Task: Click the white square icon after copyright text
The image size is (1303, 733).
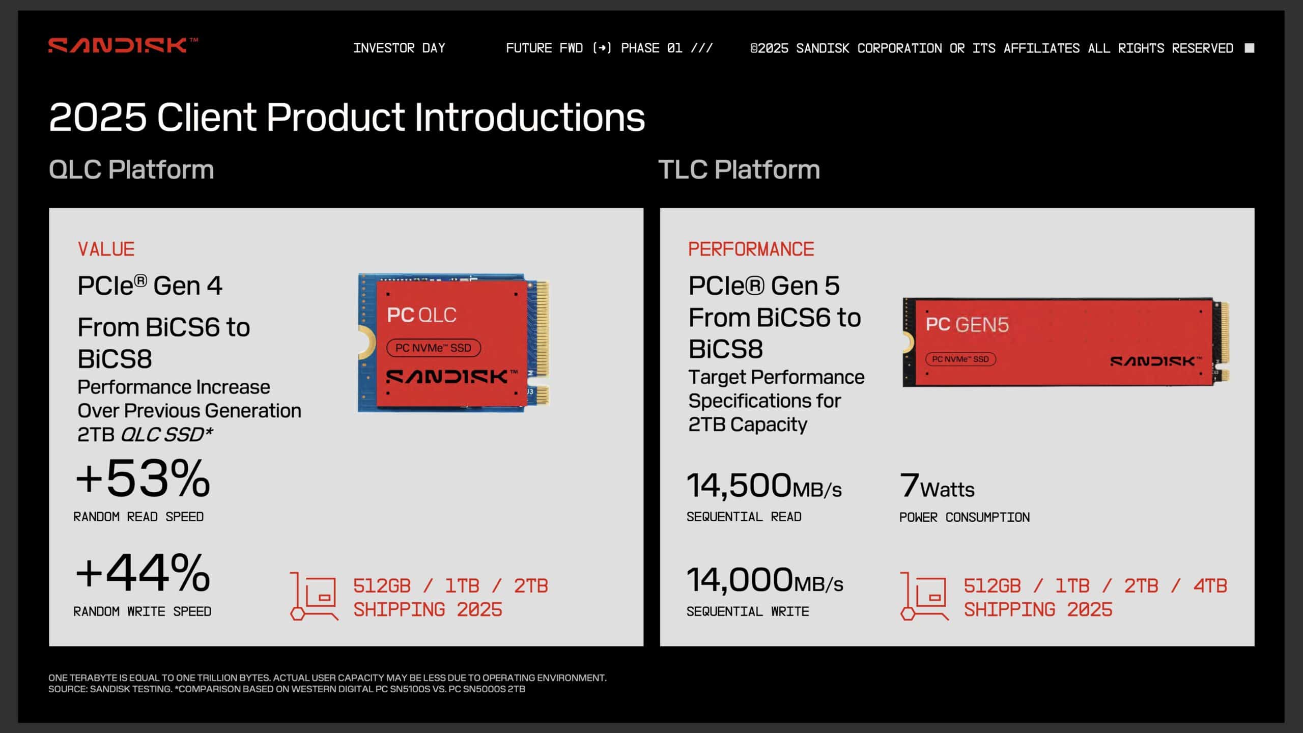Action: coord(1249,48)
